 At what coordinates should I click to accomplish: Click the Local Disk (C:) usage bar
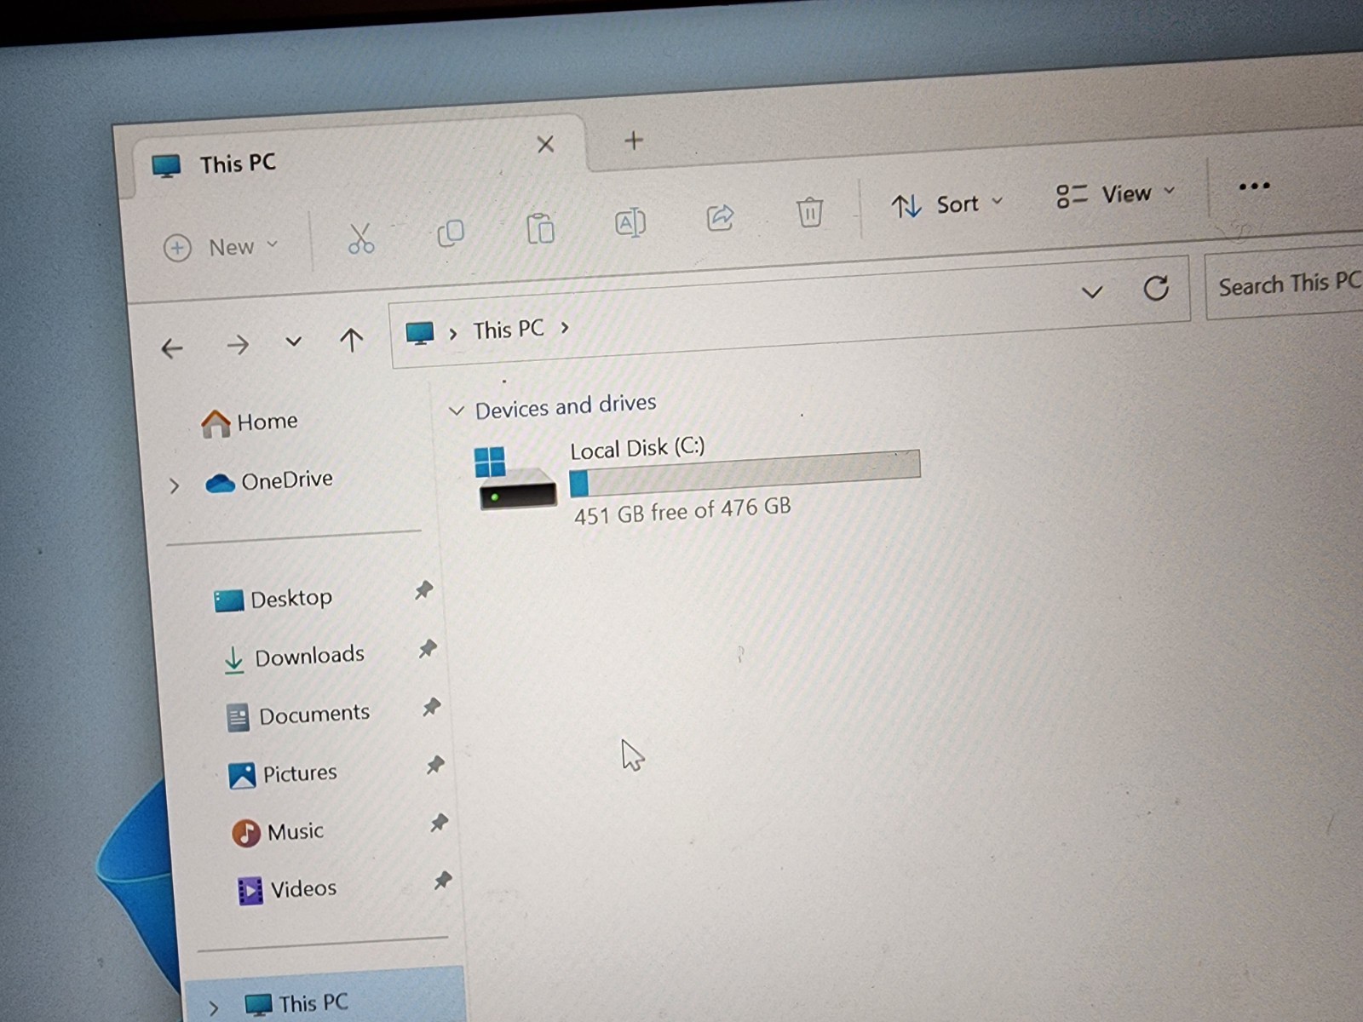tap(745, 474)
